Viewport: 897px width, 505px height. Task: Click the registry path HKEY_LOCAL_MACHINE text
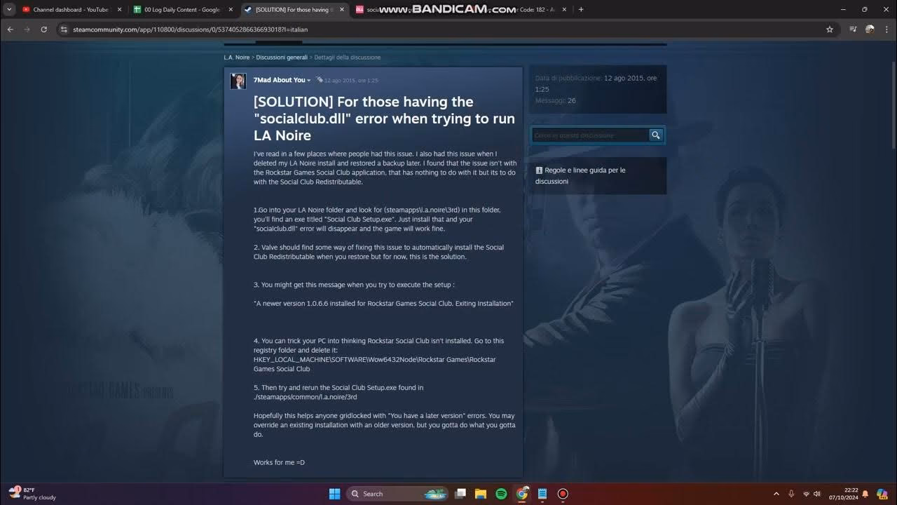point(374,364)
